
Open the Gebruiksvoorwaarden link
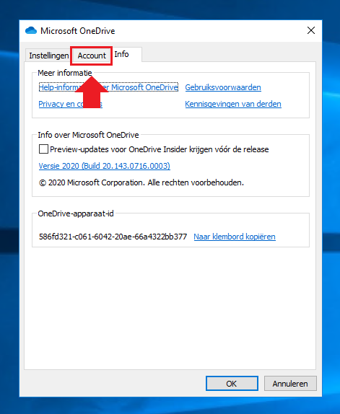pyautogui.click(x=223, y=87)
